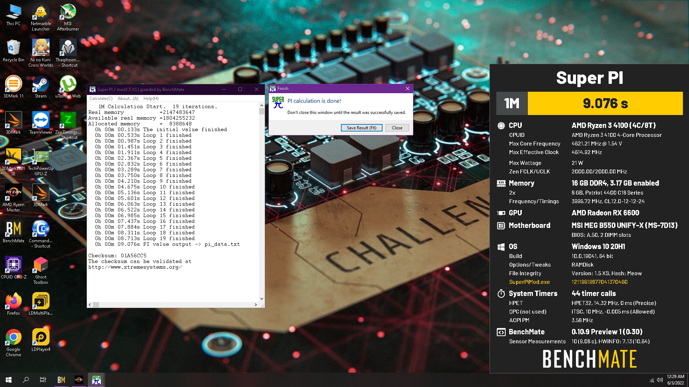
Task: Click scroll down arrow in Super PI output
Action: coord(262,298)
